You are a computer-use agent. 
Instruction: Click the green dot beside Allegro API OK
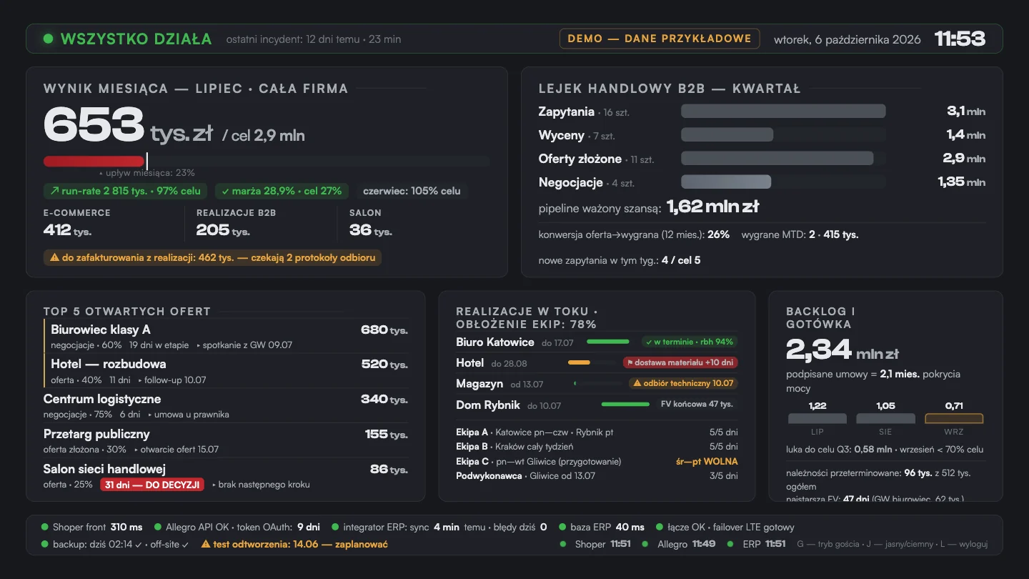[158, 528]
